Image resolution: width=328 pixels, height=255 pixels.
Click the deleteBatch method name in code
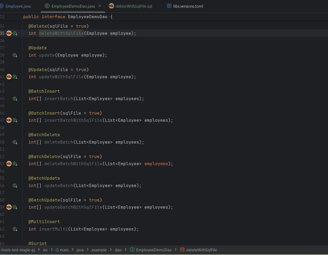coord(59,142)
